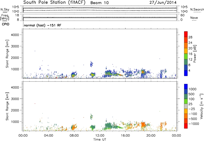Click the date '27/Jun/2014'
204x141 pixels.
[163, 3]
